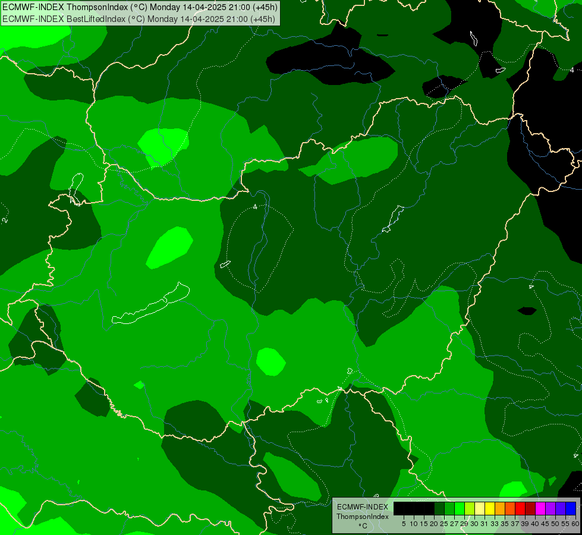Click legend tick value '30'
This screenshot has width=582, height=535.
pos(474,524)
